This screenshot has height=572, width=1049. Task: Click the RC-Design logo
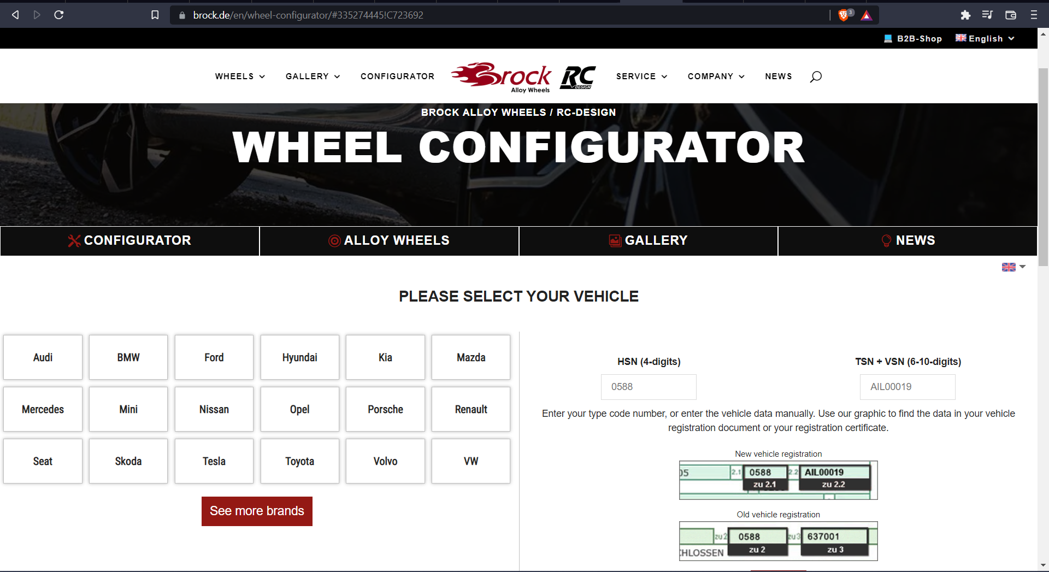click(577, 78)
